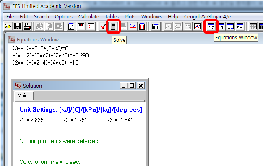Click the Open file folder icon
263x166 pixels.
8,26
